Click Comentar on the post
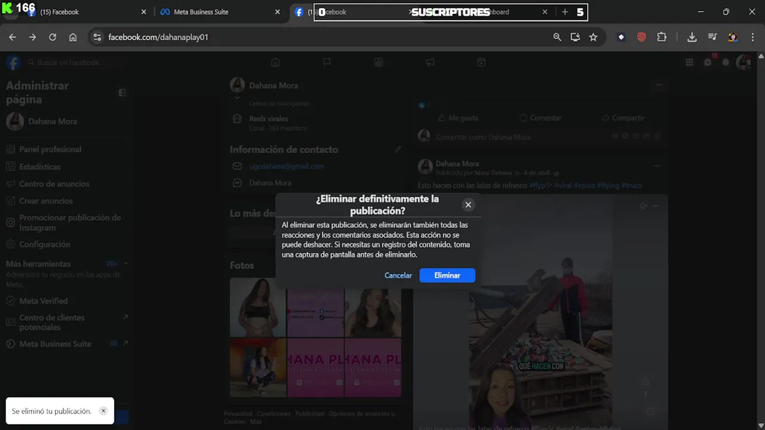This screenshot has height=430, width=765. 540,118
